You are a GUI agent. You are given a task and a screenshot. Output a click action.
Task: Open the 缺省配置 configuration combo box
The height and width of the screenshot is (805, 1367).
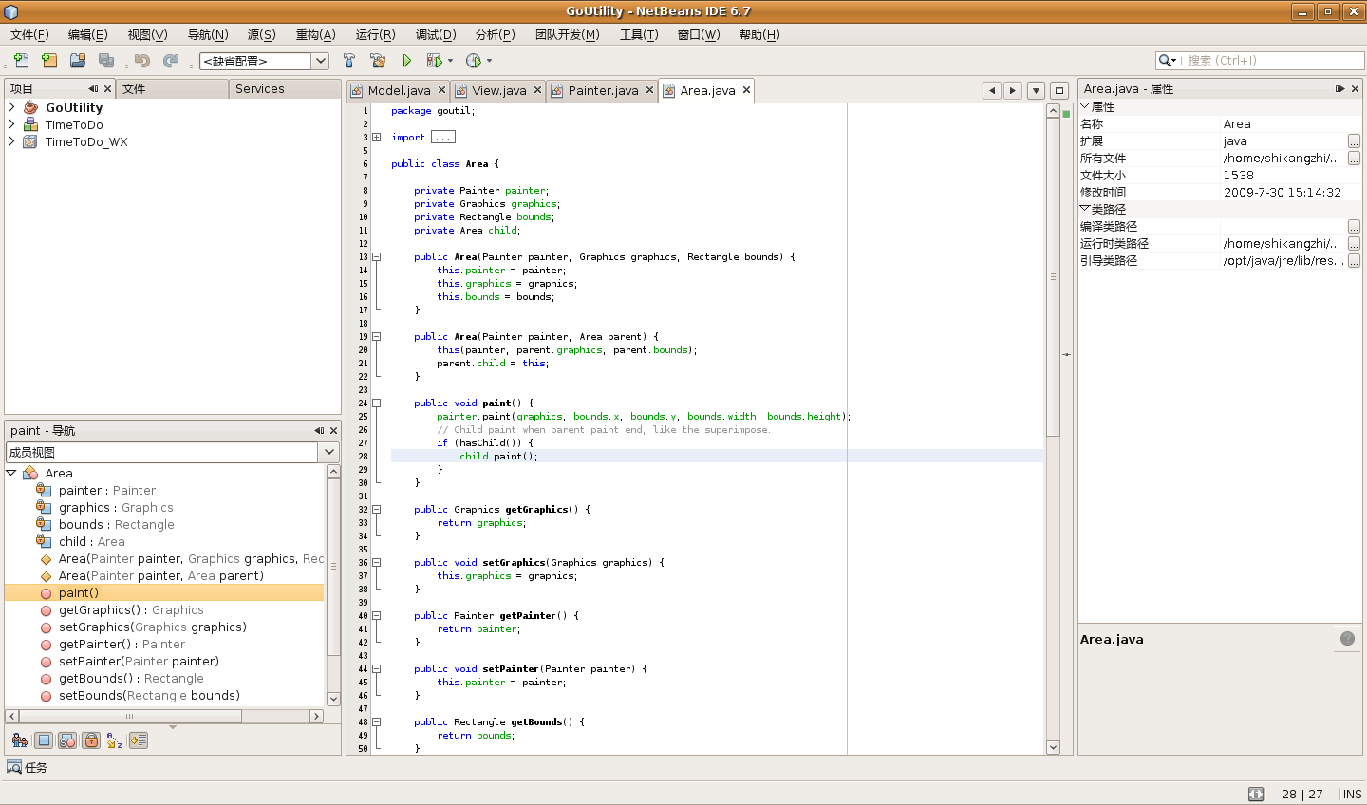pos(264,61)
